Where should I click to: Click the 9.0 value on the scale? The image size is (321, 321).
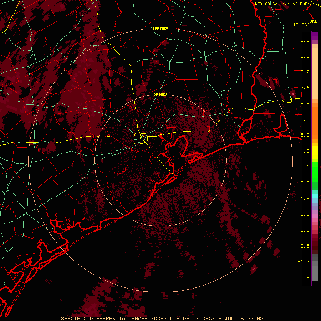305,56
